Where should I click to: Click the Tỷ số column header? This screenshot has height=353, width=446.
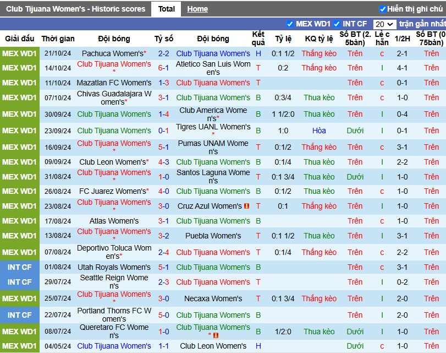163,39
